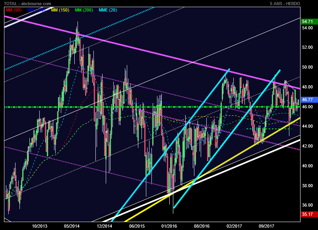
Task: Select the red MM (50) legend entry
Action: pyautogui.click(x=14, y=10)
